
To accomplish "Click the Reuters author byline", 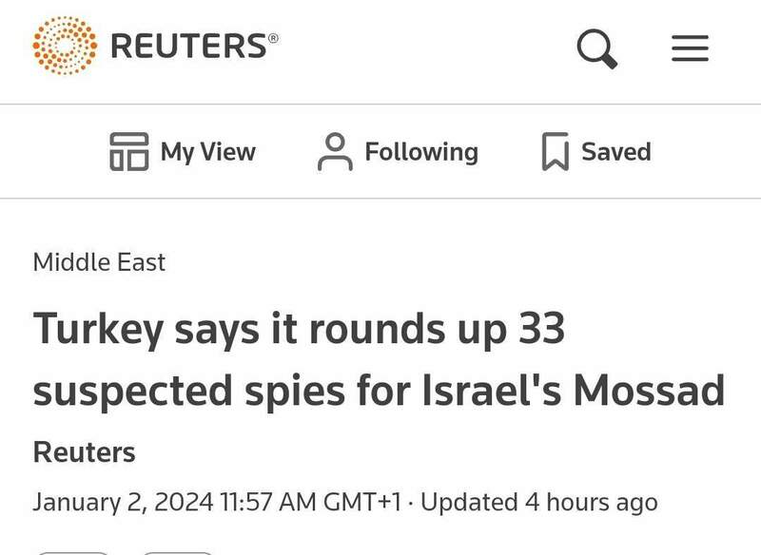I will (84, 452).
